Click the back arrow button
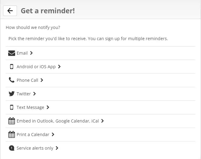Screen dimensions: 201x159 [10, 11]
